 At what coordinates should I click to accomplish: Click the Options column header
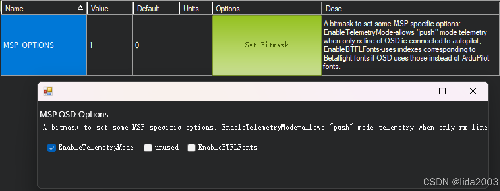(267, 8)
